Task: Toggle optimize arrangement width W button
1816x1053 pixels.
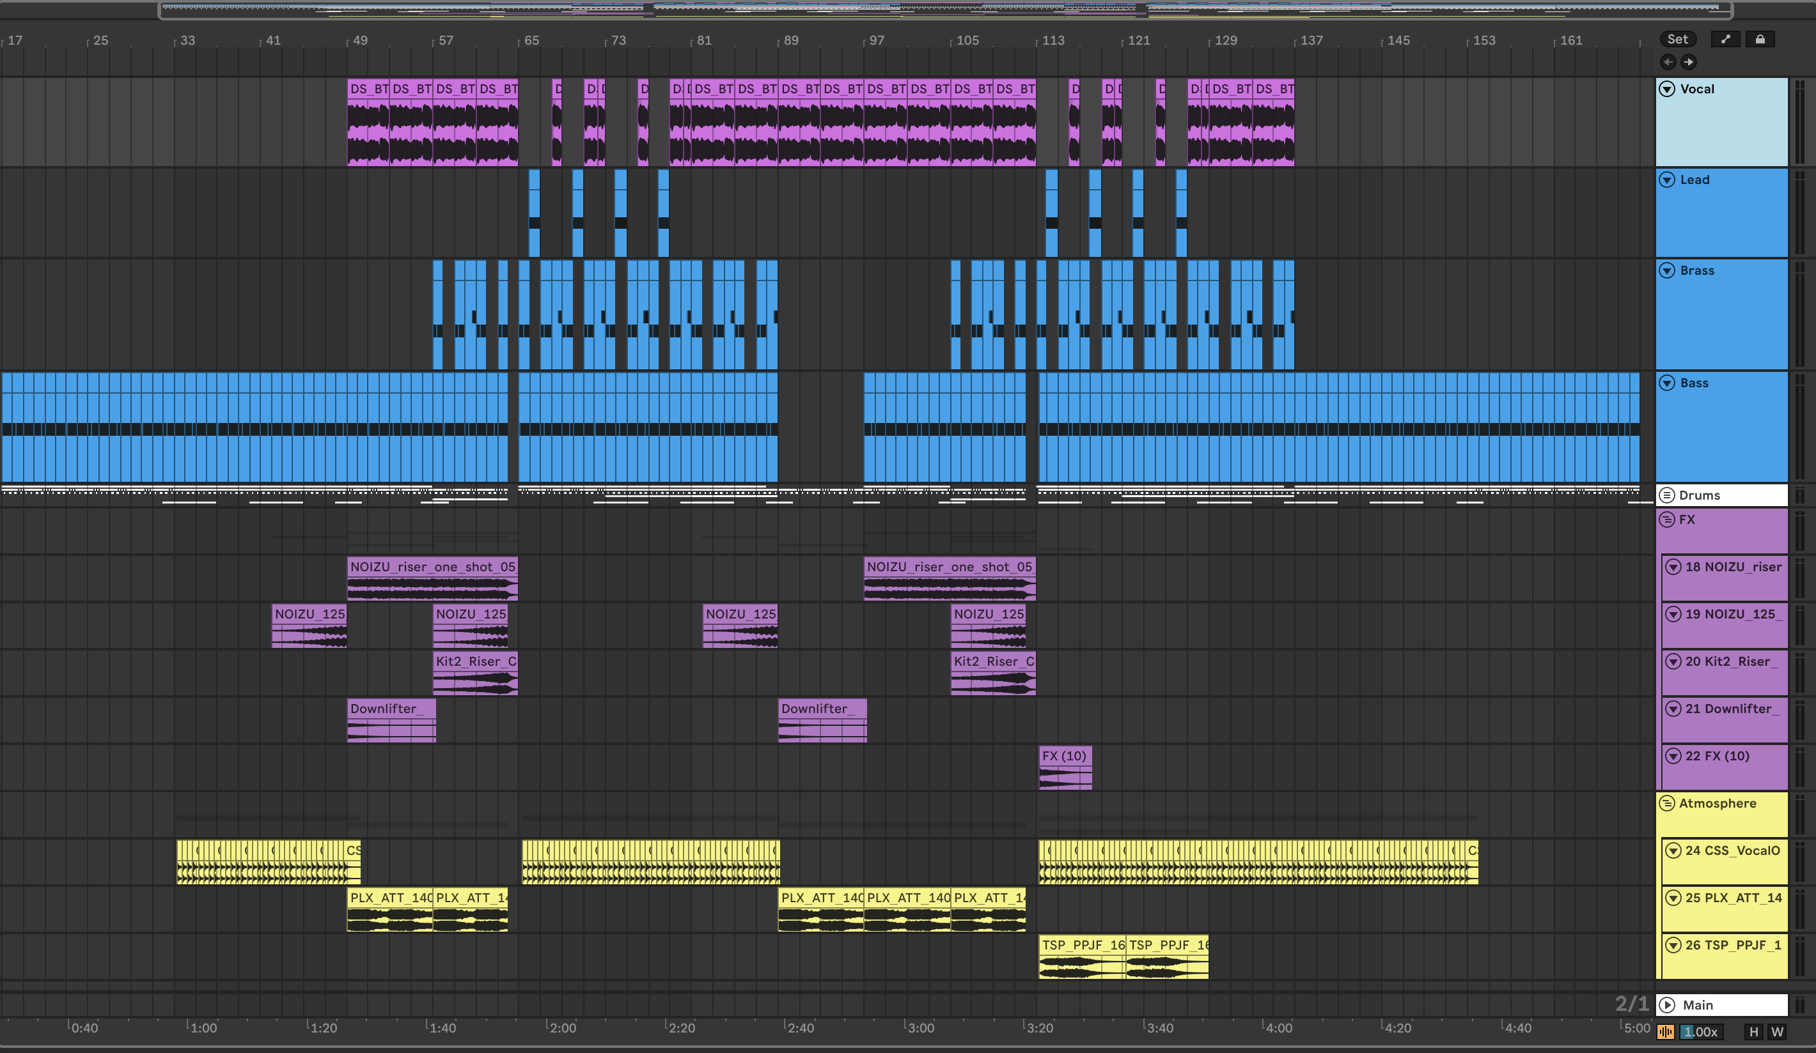Action: click(x=1777, y=1031)
